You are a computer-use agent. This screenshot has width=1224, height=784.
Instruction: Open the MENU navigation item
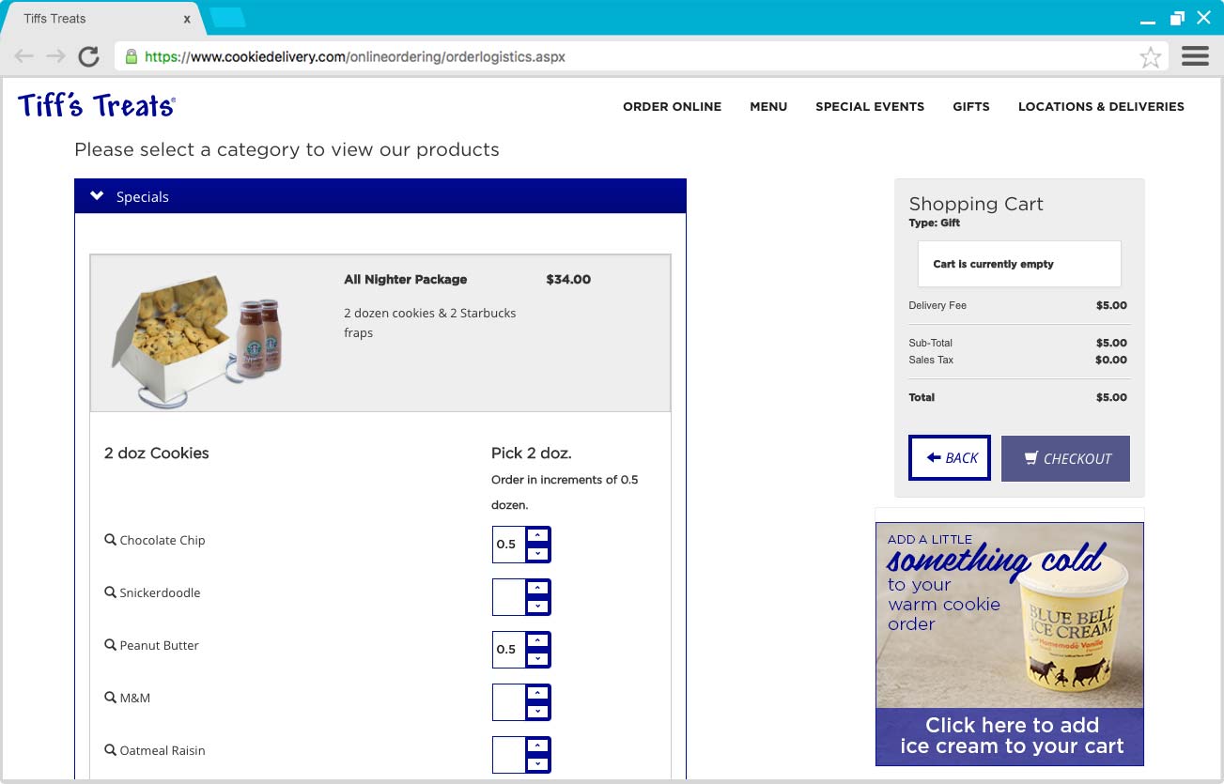point(768,106)
